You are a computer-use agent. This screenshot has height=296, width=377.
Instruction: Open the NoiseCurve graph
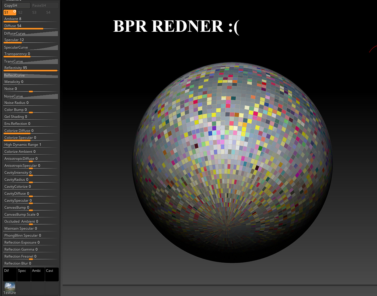tap(31, 96)
